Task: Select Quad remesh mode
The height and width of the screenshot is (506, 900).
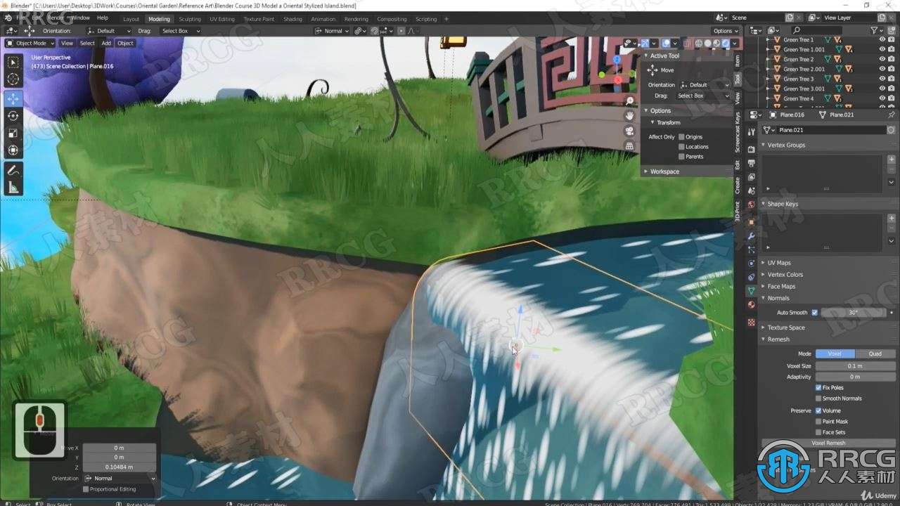Action: 875,354
